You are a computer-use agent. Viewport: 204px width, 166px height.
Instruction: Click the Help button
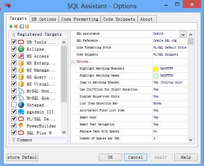(186, 157)
